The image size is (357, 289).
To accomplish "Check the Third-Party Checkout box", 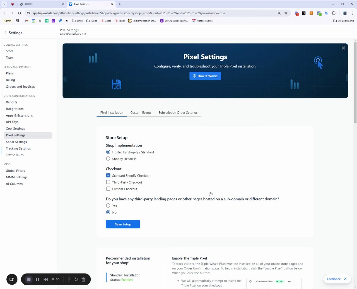I will (x=108, y=182).
